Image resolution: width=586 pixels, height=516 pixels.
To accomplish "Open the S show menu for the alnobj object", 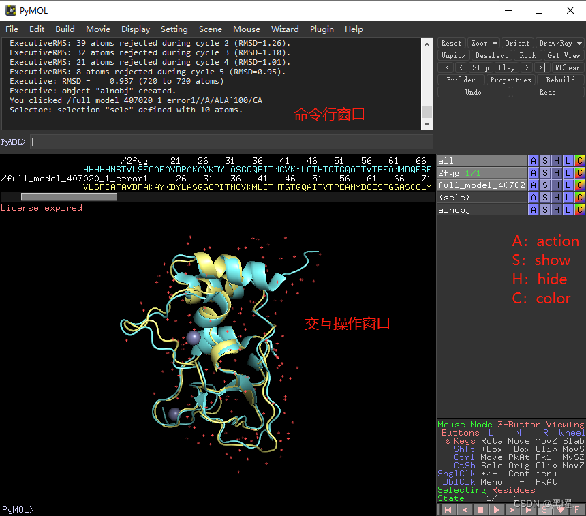I will pos(545,210).
